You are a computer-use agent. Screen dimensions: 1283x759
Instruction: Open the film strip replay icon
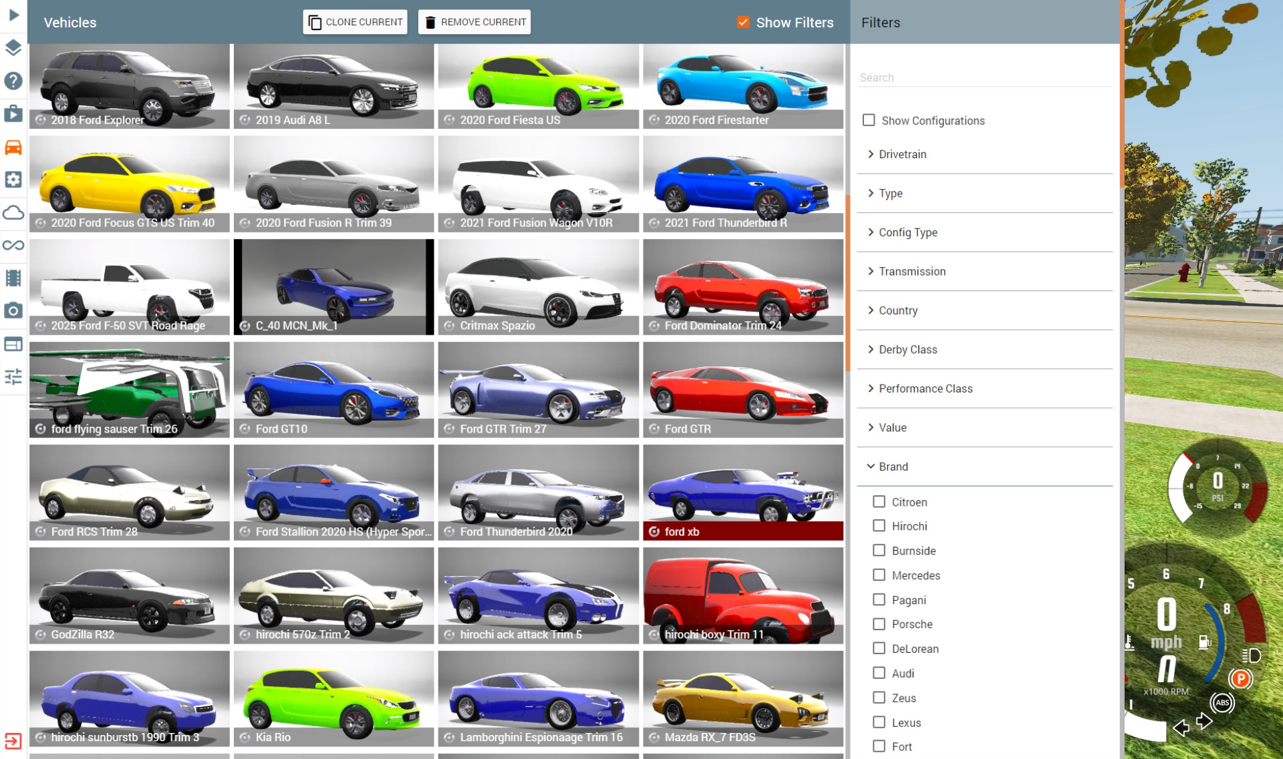click(13, 278)
